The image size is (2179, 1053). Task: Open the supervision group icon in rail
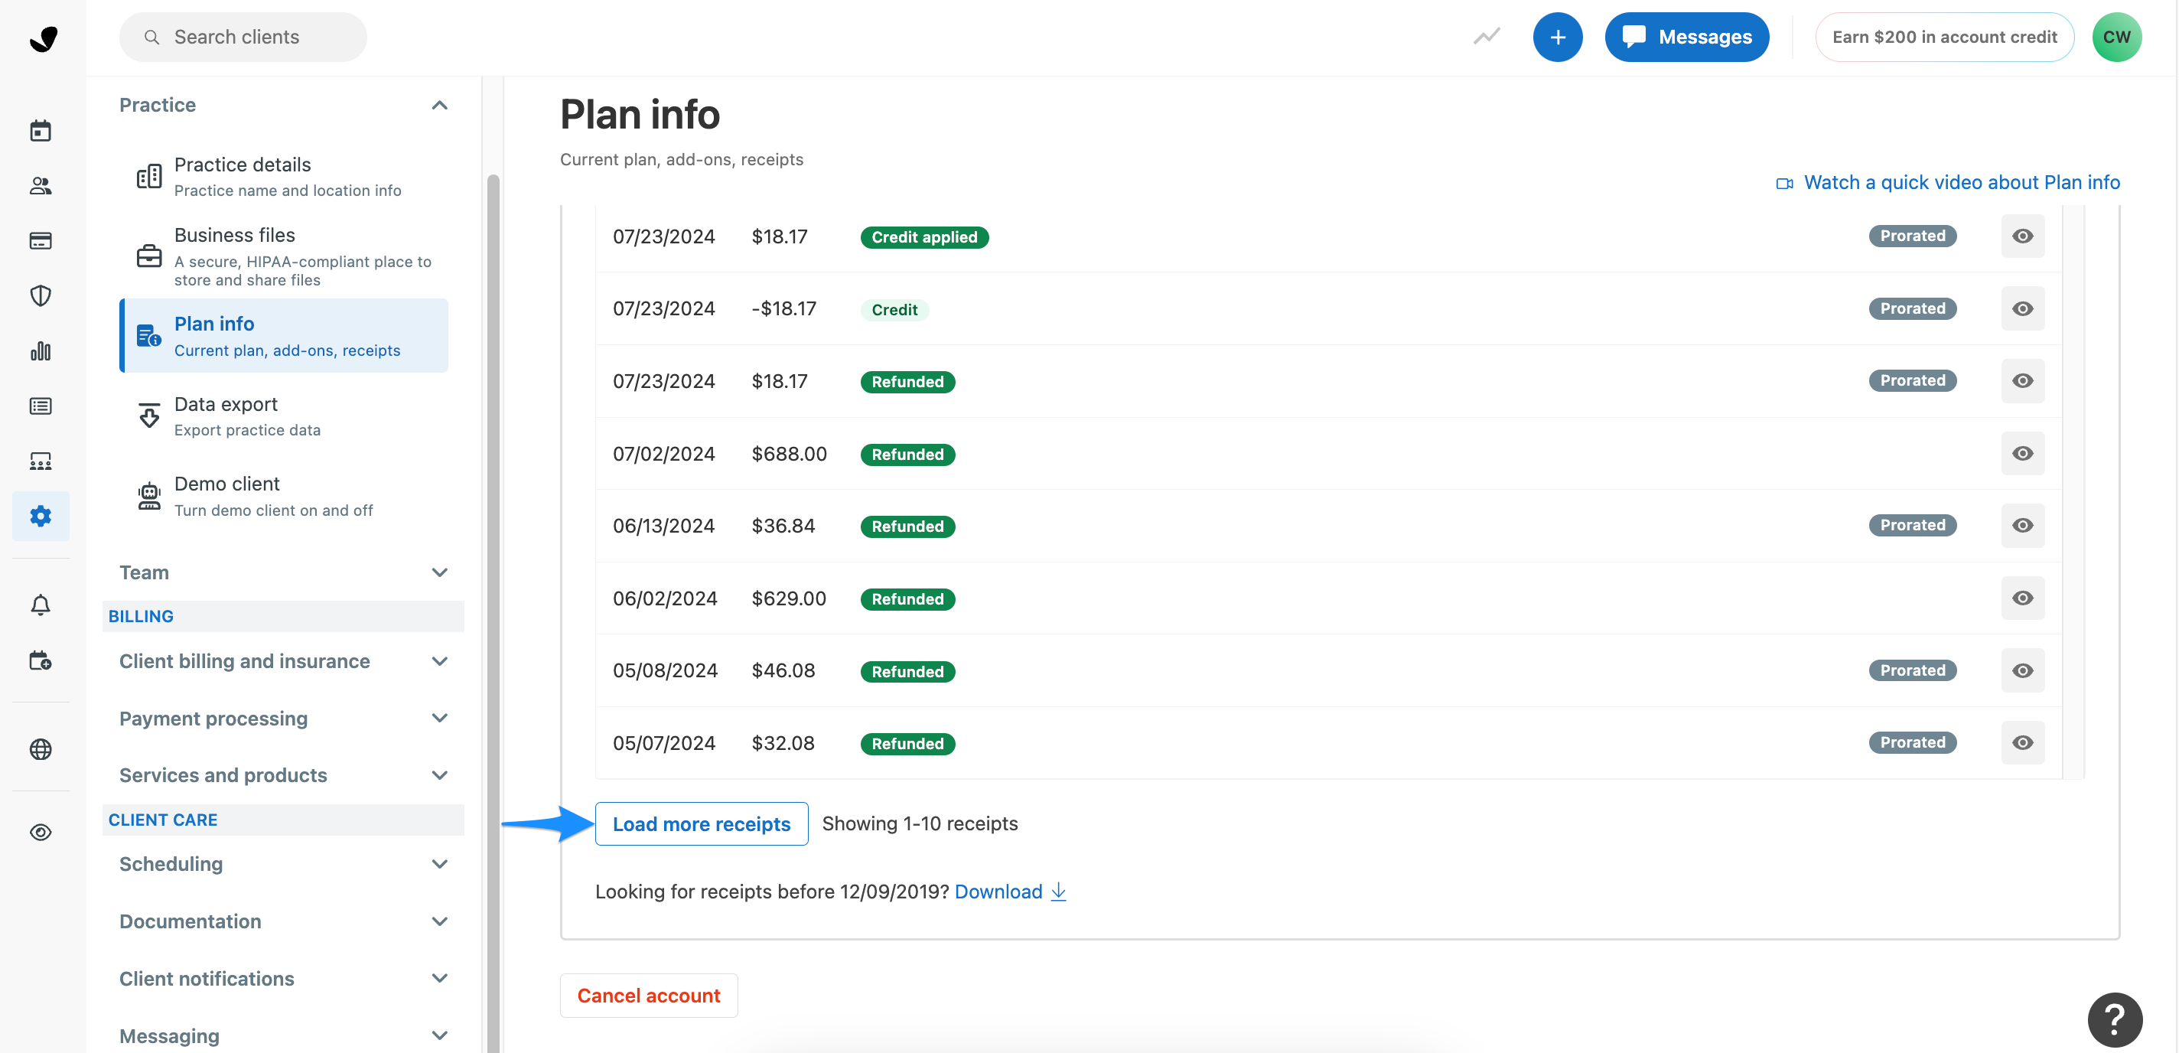click(41, 461)
